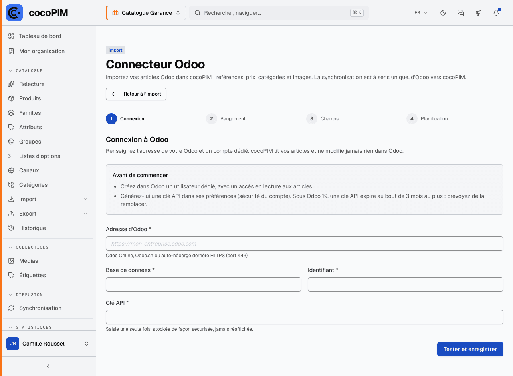Click the Relecture sparkle icon
This screenshot has height=376, width=513.
coord(11,84)
